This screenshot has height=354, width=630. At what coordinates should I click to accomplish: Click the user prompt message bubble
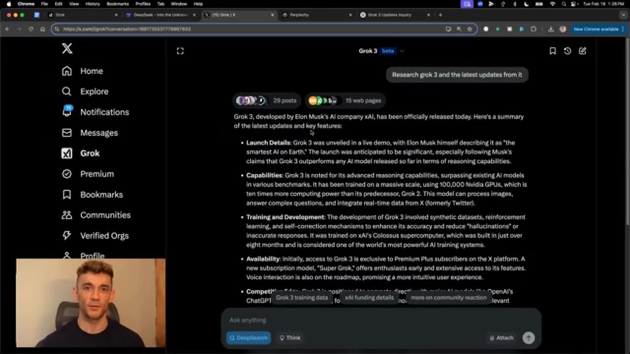pos(457,75)
